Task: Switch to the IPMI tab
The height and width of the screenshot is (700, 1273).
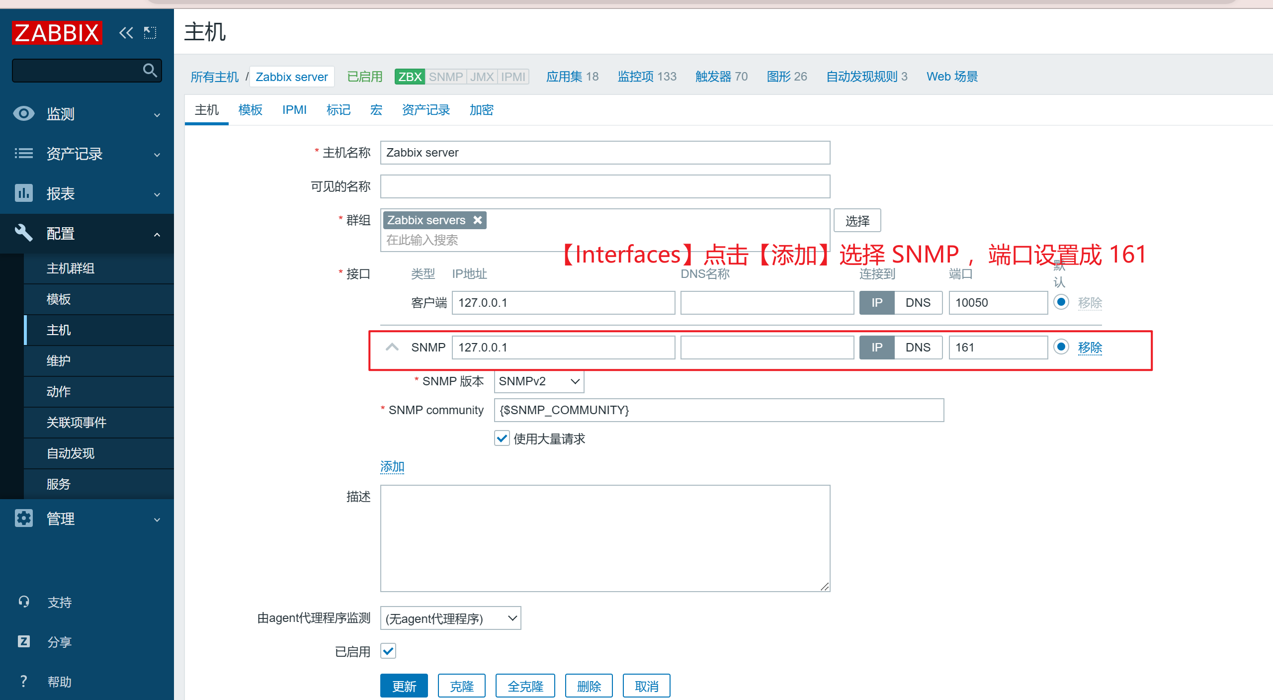Action: 294,110
